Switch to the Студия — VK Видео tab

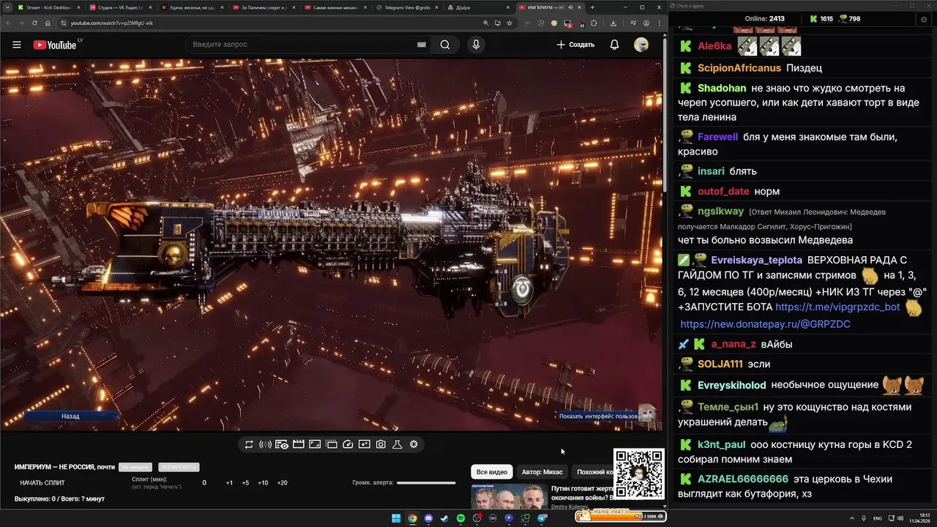click(121, 7)
